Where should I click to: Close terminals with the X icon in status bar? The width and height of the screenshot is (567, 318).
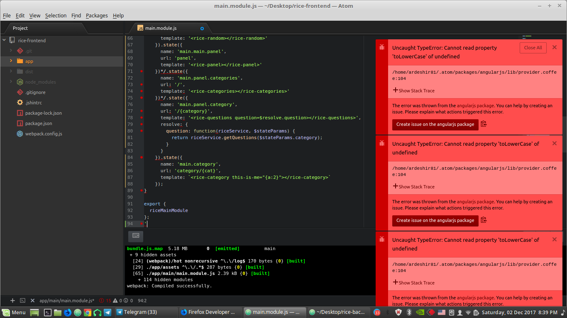click(x=32, y=301)
